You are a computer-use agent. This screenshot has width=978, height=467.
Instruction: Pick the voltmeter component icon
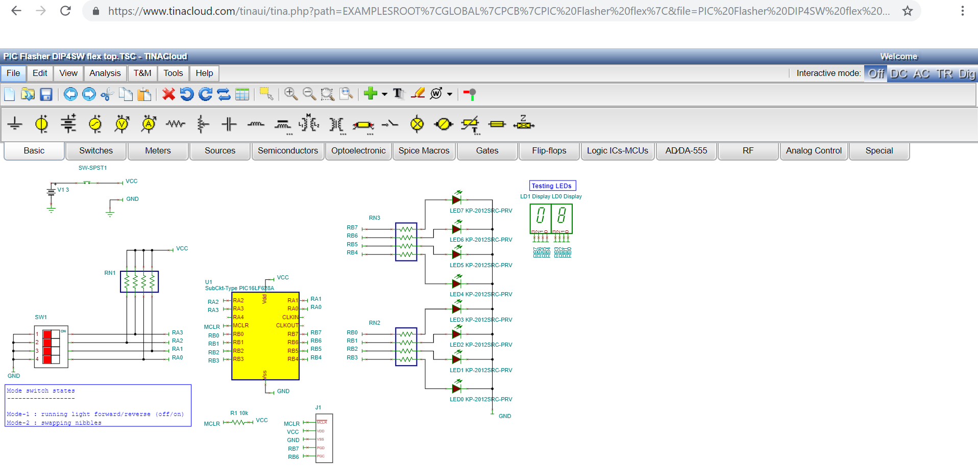click(122, 124)
